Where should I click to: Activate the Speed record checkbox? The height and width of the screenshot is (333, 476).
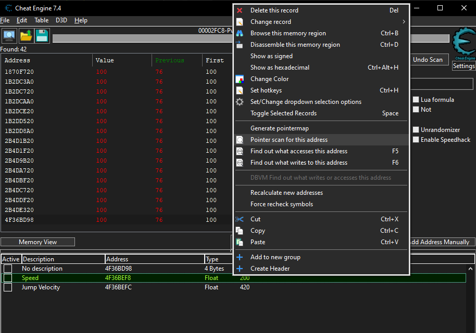point(8,278)
